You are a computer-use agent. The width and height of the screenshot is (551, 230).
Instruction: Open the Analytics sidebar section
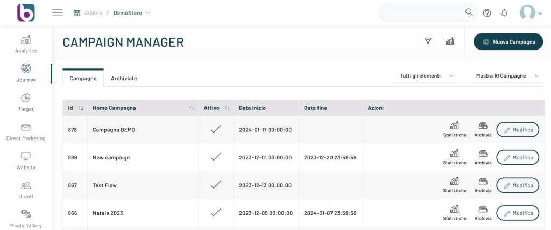(26, 44)
